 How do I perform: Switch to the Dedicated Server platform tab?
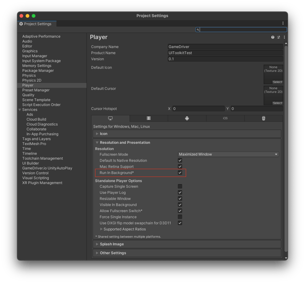[148, 118]
